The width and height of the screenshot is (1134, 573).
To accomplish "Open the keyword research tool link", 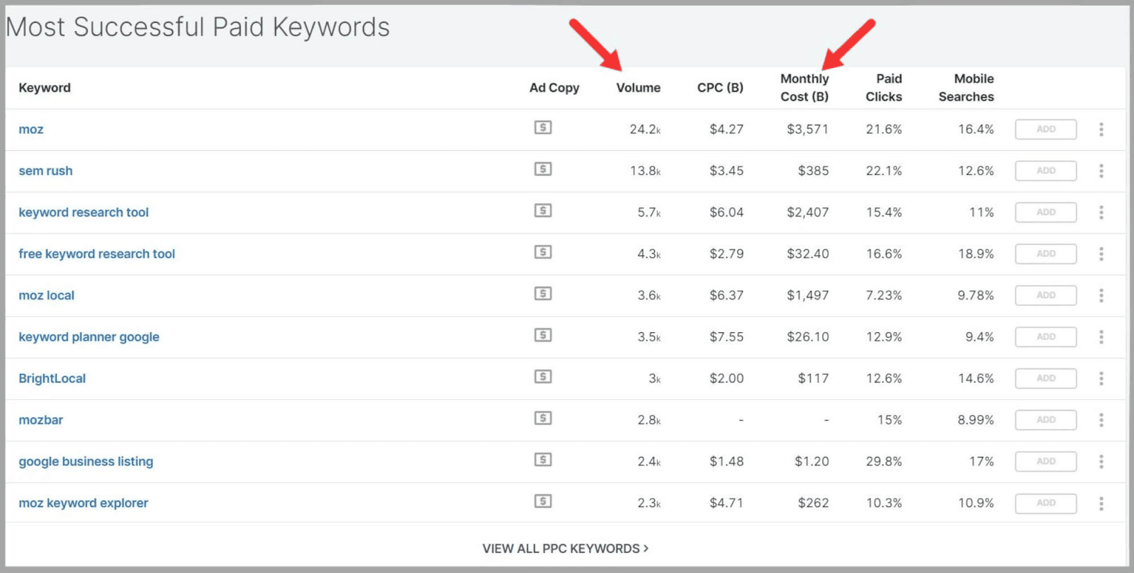I will click(x=84, y=212).
